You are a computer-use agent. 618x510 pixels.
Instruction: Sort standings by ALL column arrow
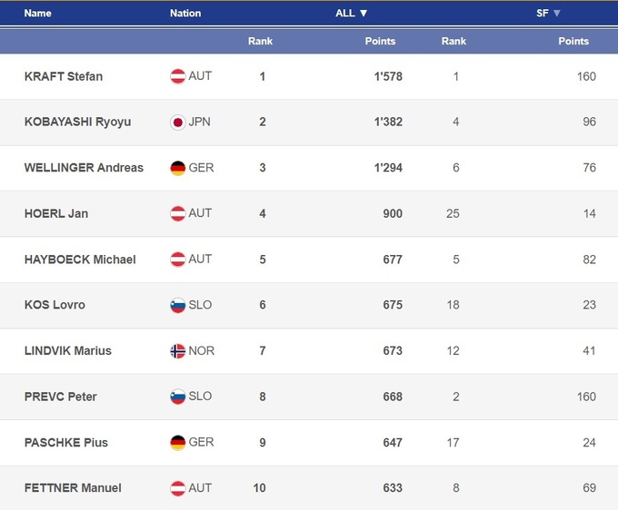click(x=364, y=14)
